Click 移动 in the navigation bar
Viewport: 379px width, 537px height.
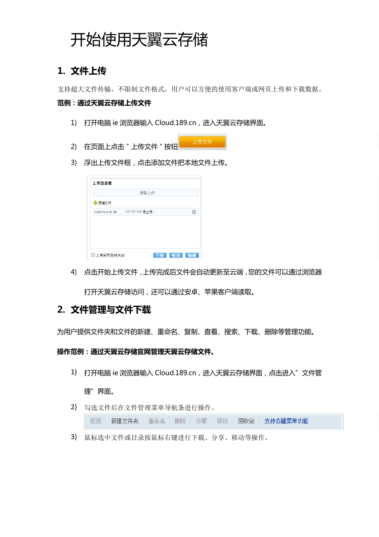coord(222,421)
